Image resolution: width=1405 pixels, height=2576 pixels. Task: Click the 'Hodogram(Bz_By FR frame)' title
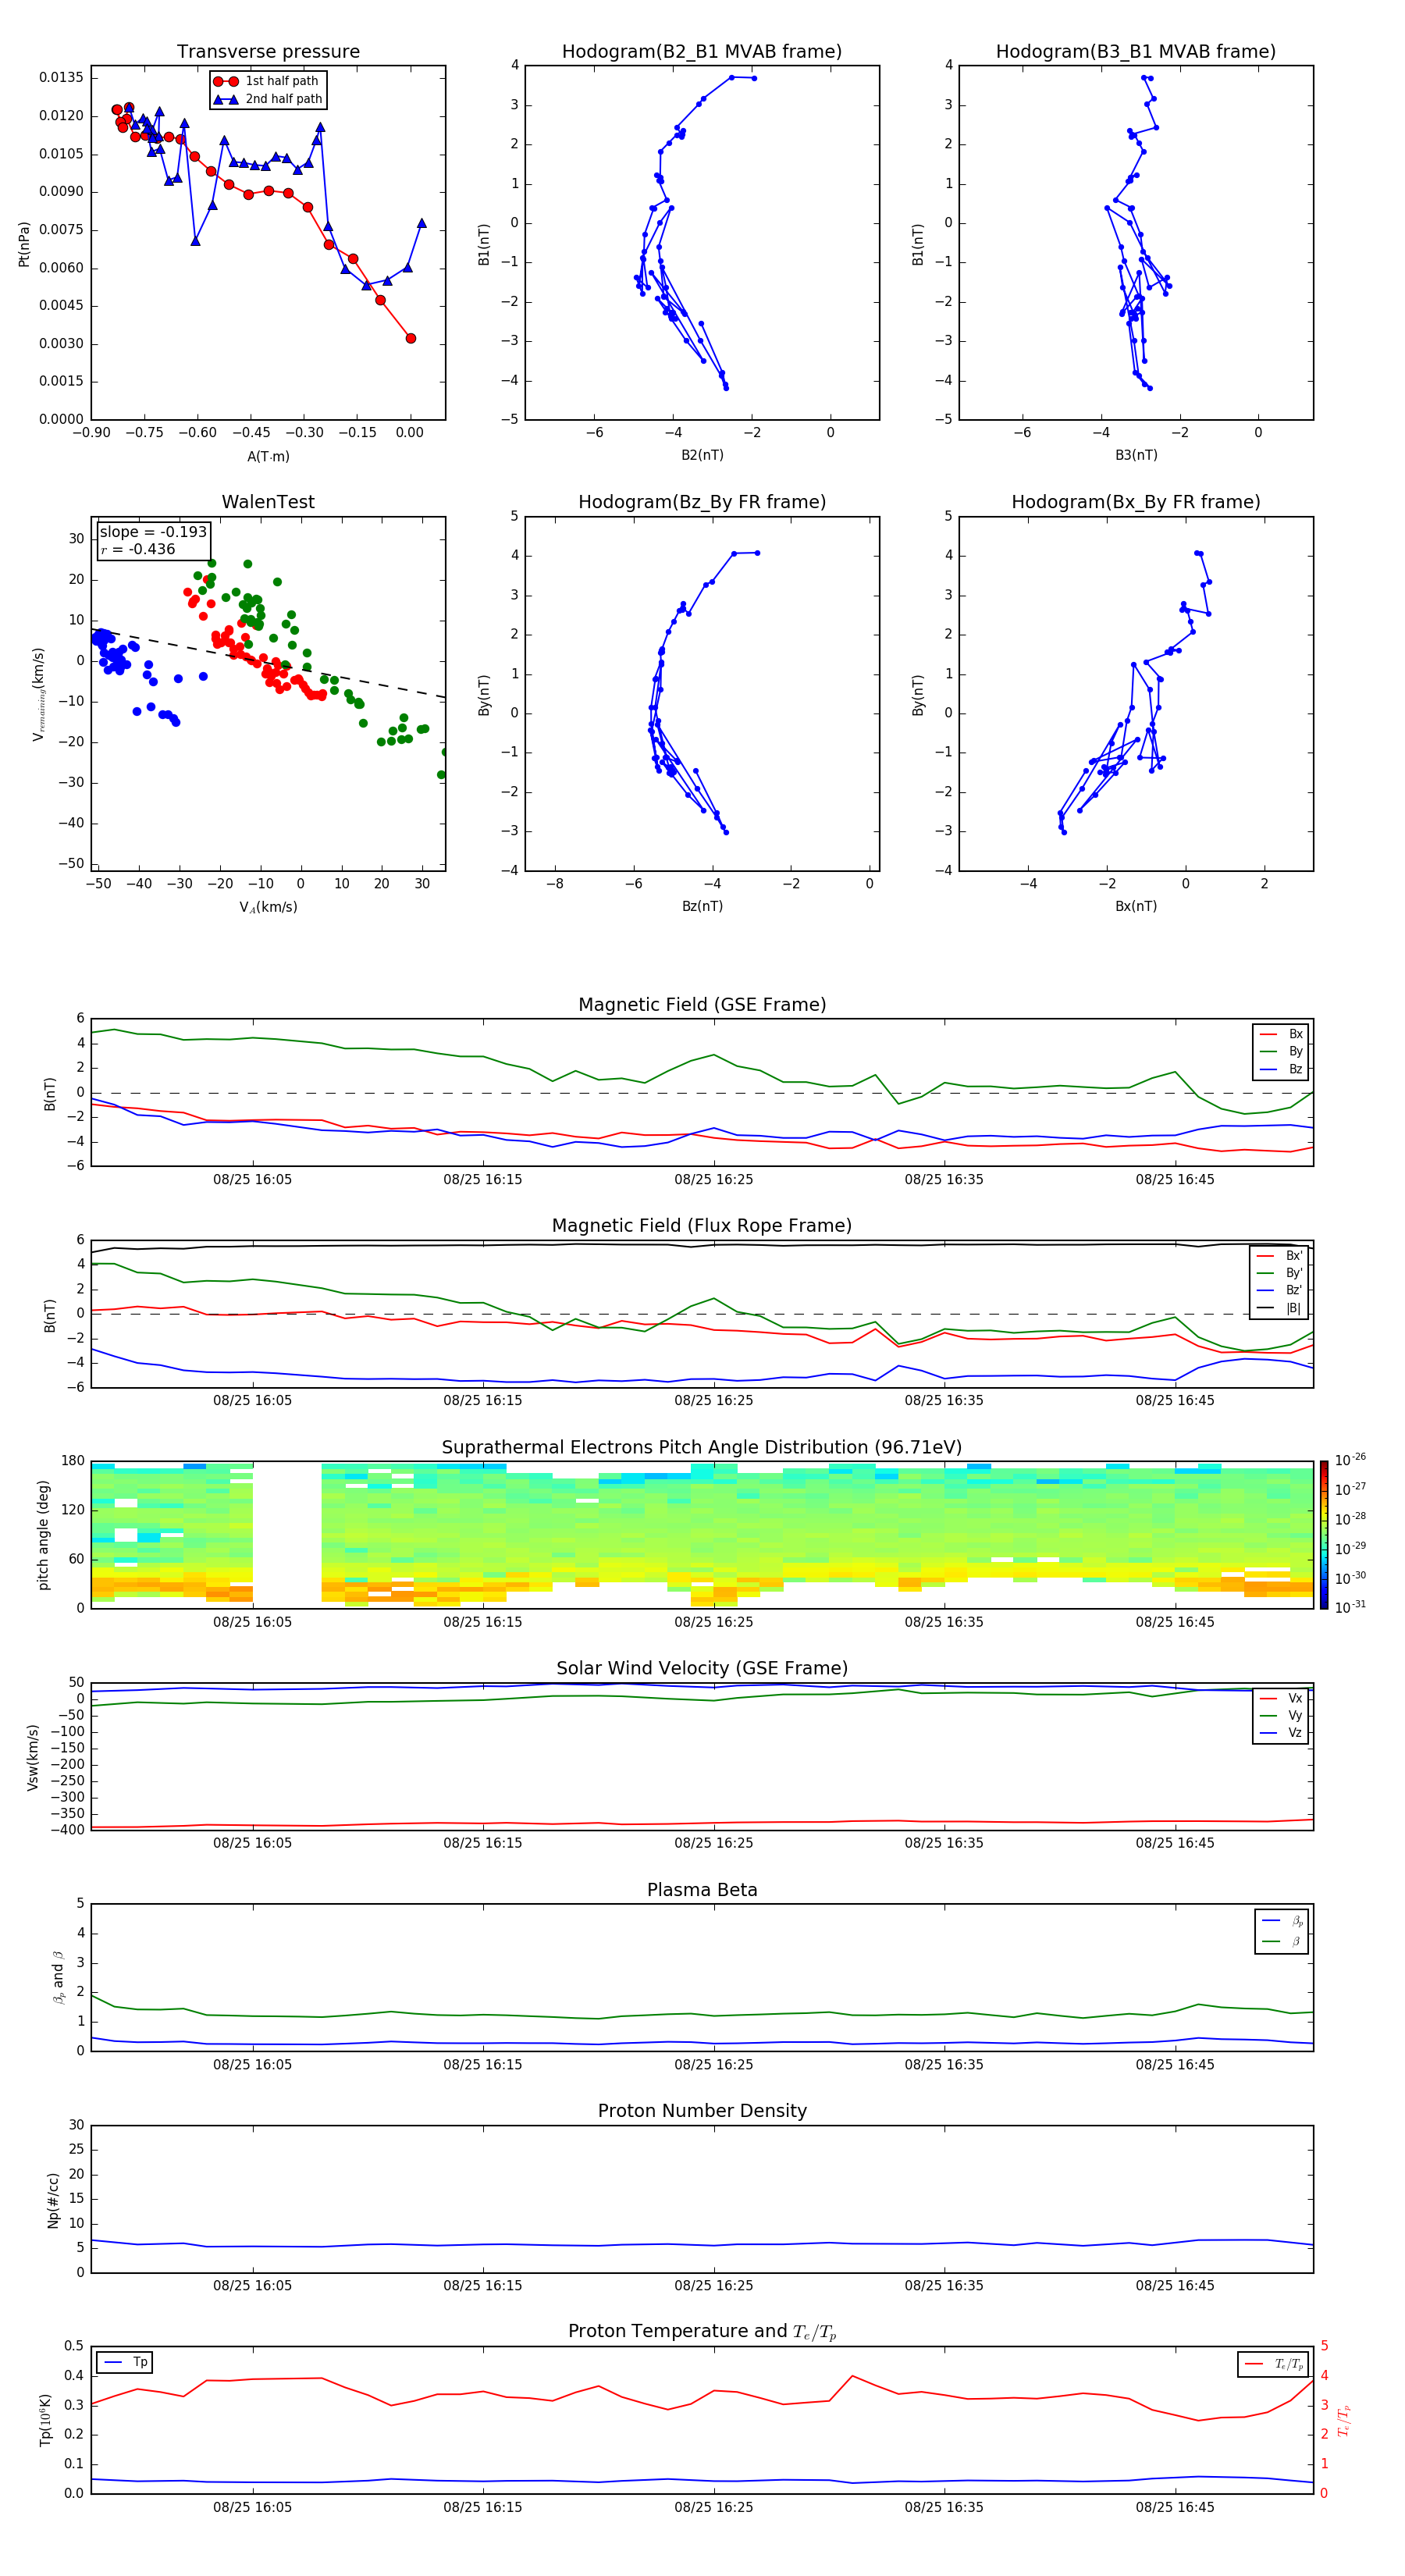tap(702, 502)
